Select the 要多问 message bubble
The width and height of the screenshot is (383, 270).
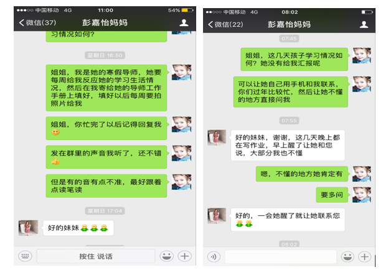[x=332, y=195]
